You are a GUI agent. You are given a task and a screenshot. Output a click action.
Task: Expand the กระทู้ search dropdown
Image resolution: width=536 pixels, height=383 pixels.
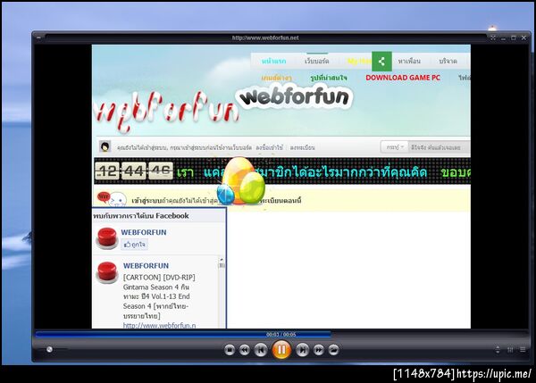pos(395,147)
